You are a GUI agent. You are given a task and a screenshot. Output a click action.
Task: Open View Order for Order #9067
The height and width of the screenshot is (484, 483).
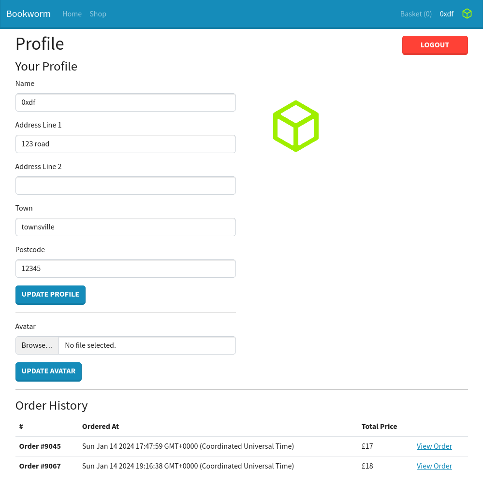pyautogui.click(x=434, y=466)
